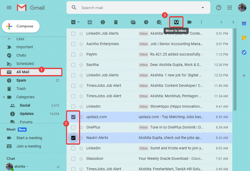Mark selected emails as read
250x171 pixels.
133,22
